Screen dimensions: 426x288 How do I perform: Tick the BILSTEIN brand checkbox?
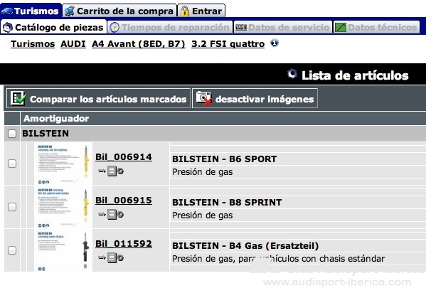[12, 134]
